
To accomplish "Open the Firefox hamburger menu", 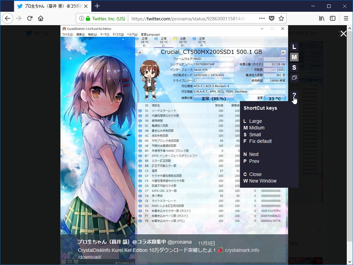I will pyautogui.click(x=346, y=18).
